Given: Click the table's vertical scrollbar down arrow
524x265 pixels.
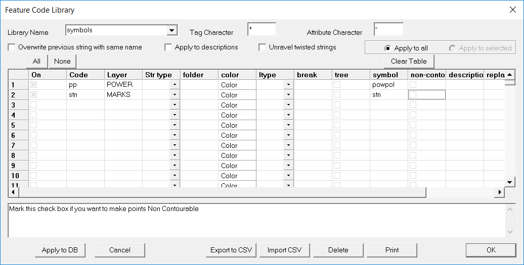Looking at the screenshot, I should pyautogui.click(x=510, y=182).
